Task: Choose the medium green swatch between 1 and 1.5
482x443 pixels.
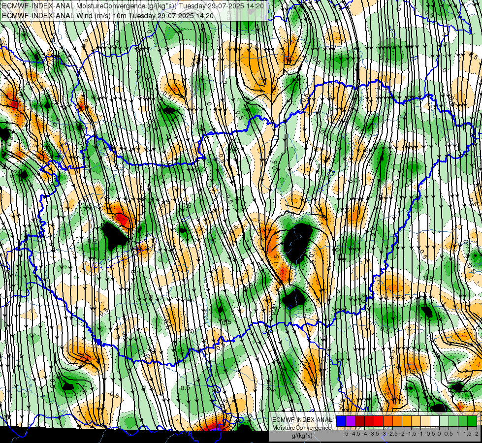Action: 463,421
